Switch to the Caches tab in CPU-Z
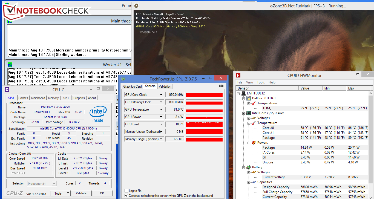 click(x=23, y=98)
